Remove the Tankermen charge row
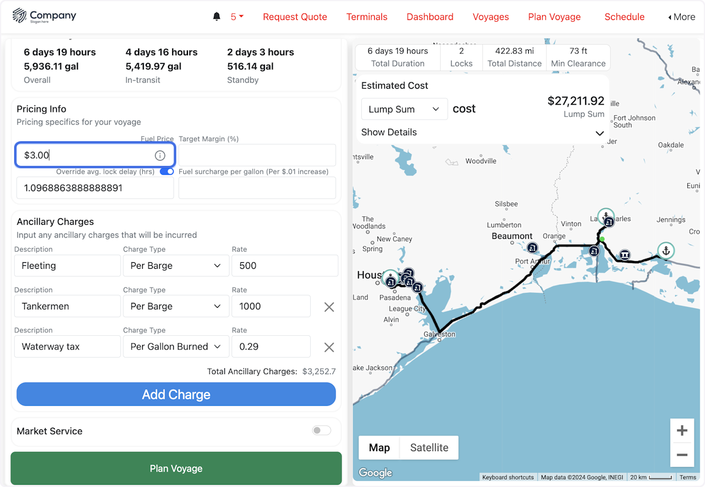Image resolution: width=705 pixels, height=487 pixels. (329, 306)
